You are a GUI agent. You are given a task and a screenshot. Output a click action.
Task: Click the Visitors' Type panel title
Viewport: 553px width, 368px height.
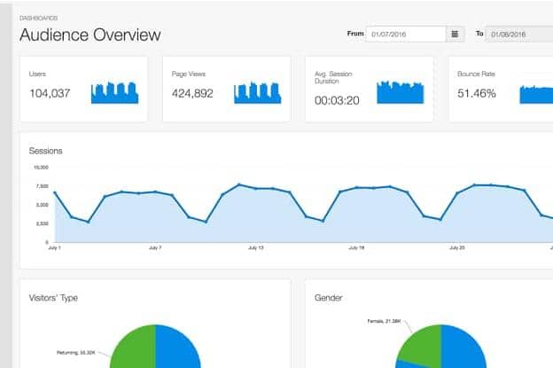coord(53,298)
